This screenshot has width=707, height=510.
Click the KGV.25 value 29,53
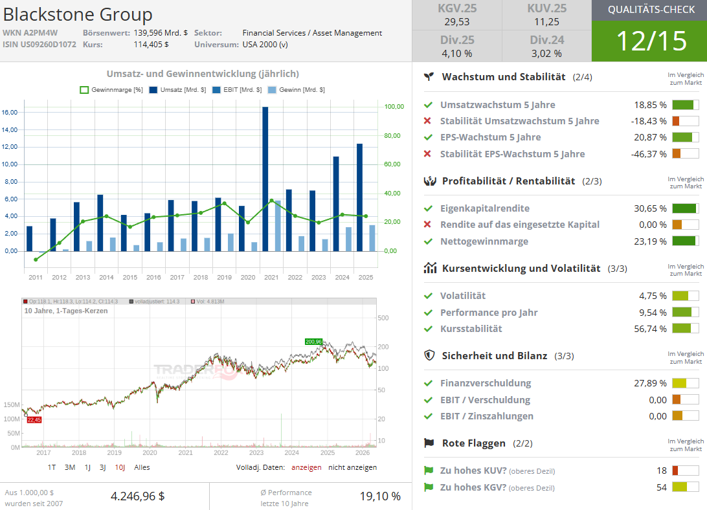point(456,21)
